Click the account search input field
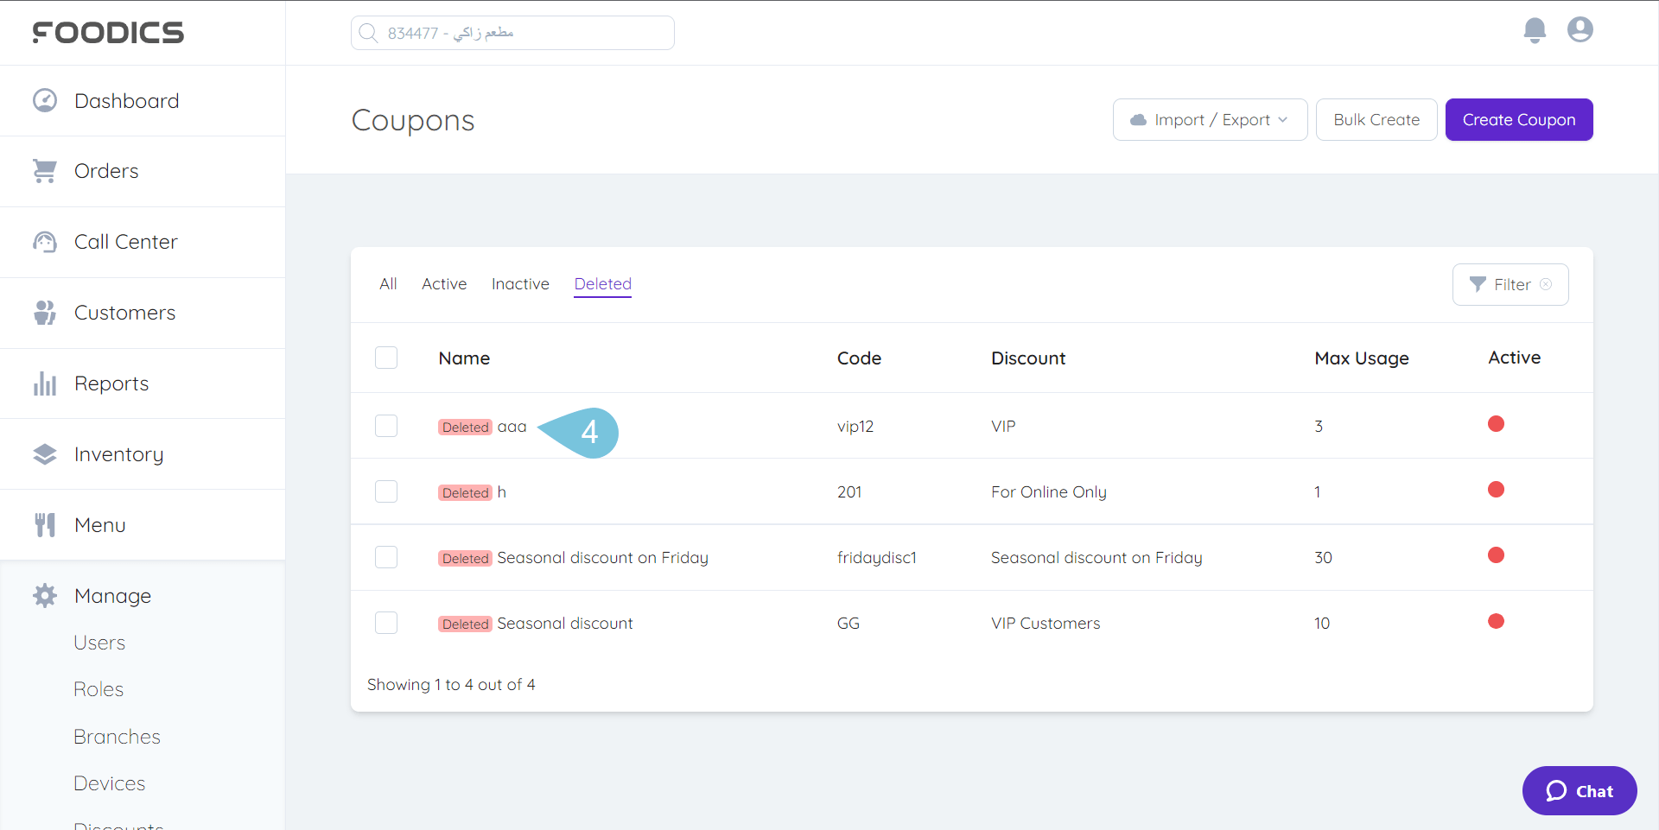This screenshot has height=830, width=1659. coord(512,33)
